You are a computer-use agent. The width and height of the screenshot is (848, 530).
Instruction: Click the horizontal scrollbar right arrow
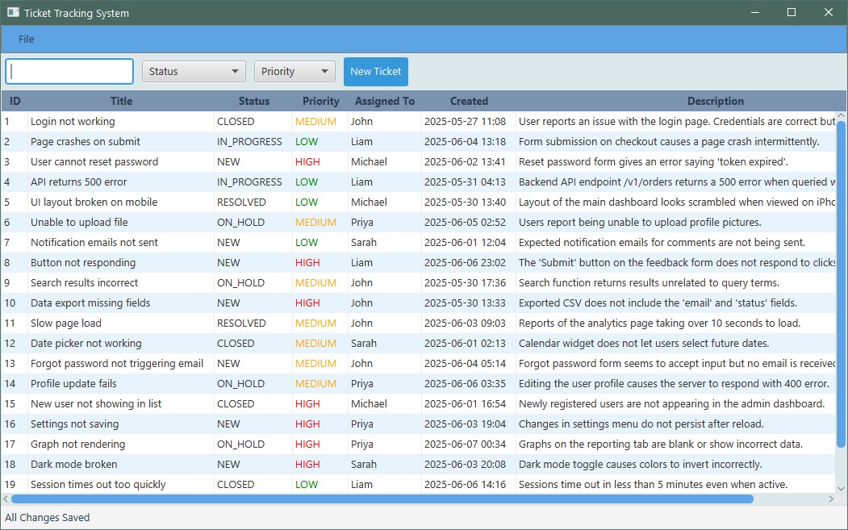pos(831,499)
